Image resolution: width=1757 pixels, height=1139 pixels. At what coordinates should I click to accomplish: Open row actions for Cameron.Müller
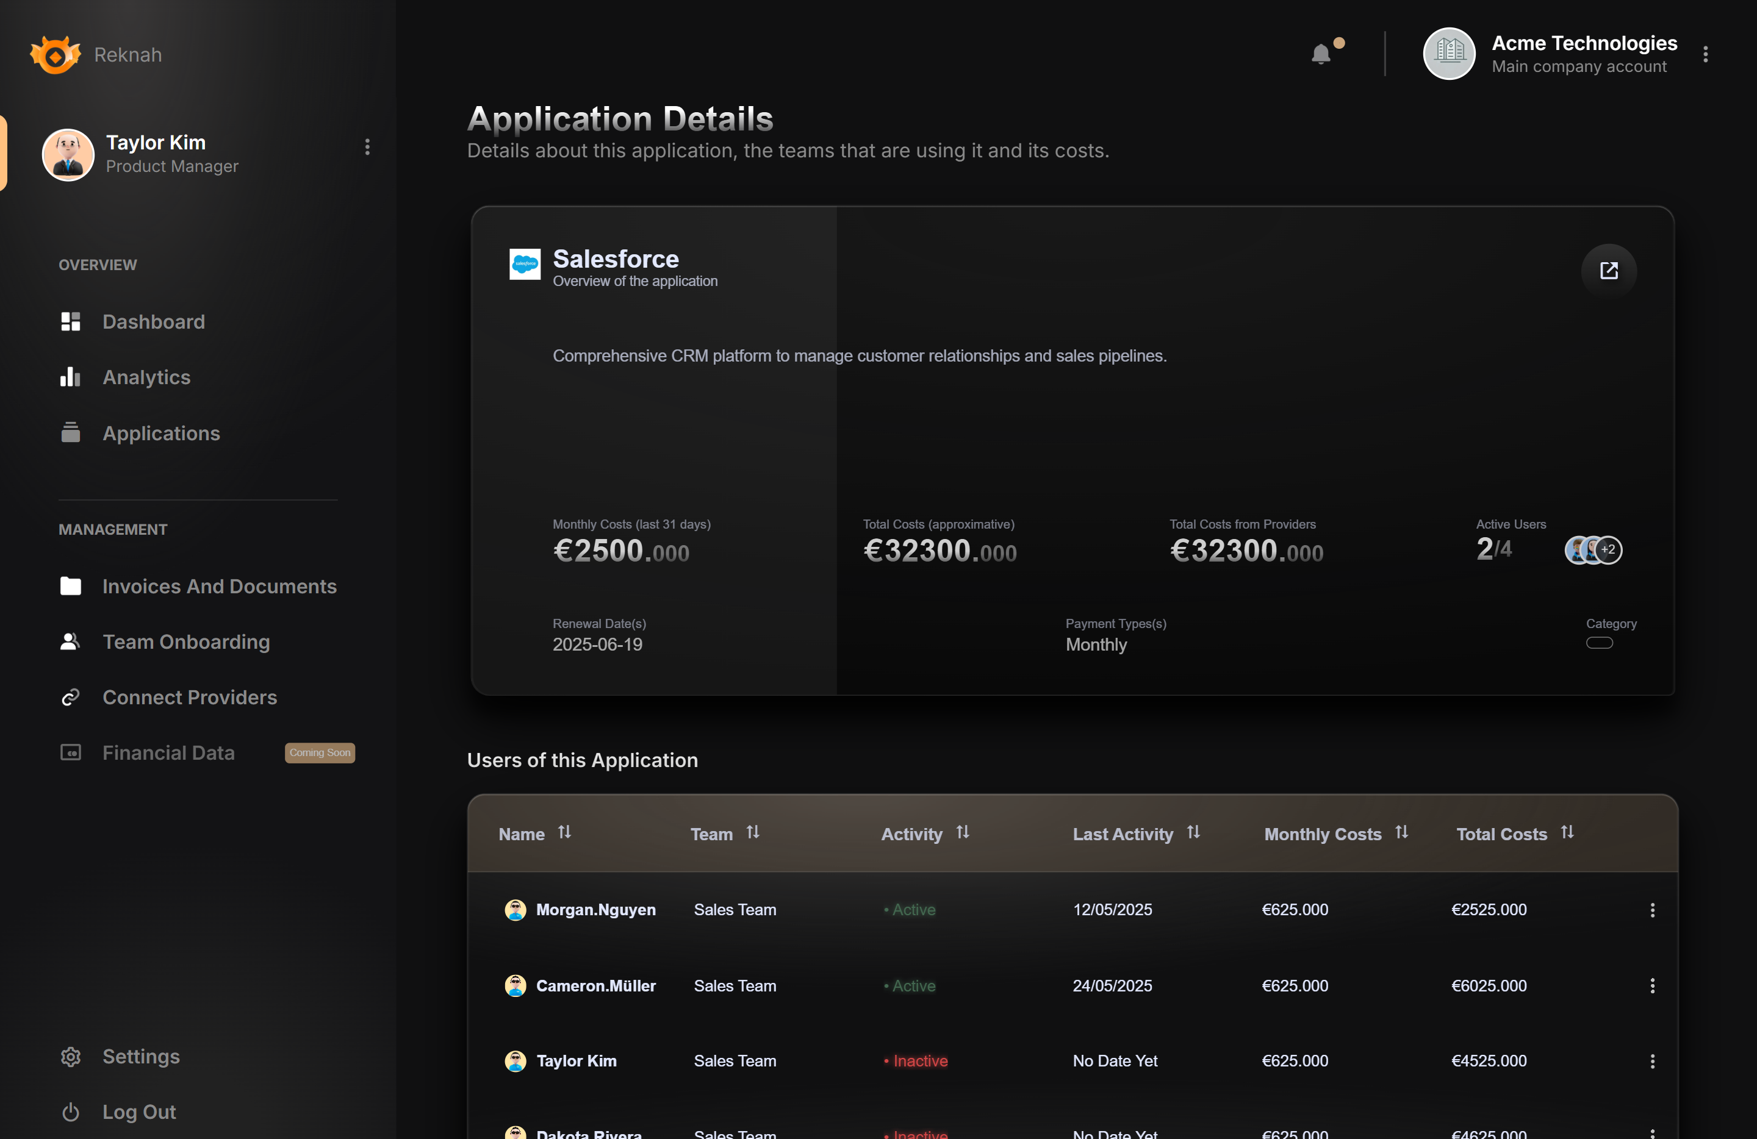click(1652, 985)
